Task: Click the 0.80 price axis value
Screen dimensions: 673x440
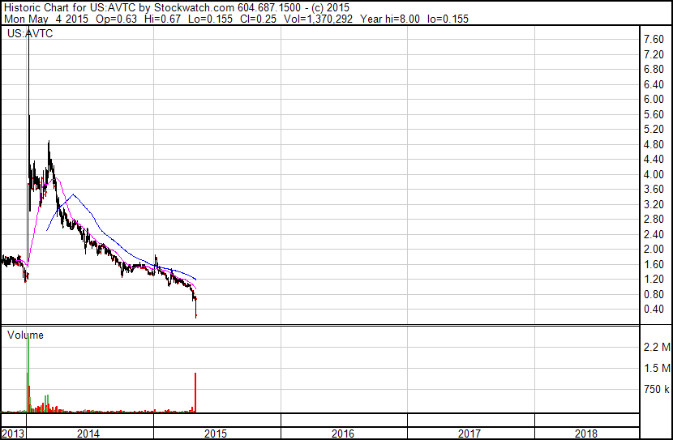Action: (654, 294)
